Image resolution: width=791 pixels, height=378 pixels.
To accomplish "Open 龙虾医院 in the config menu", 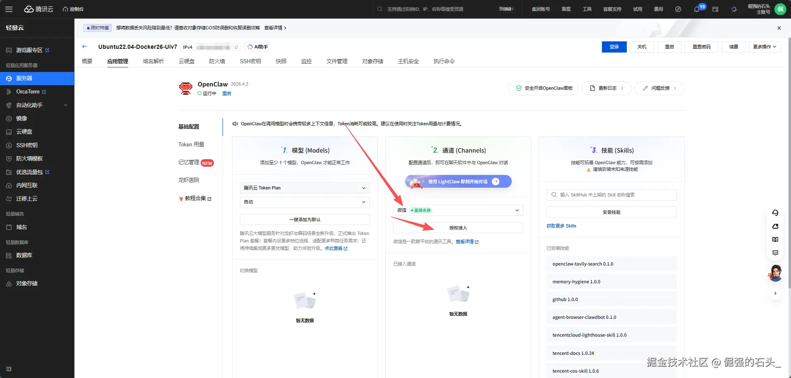I will tap(189, 180).
